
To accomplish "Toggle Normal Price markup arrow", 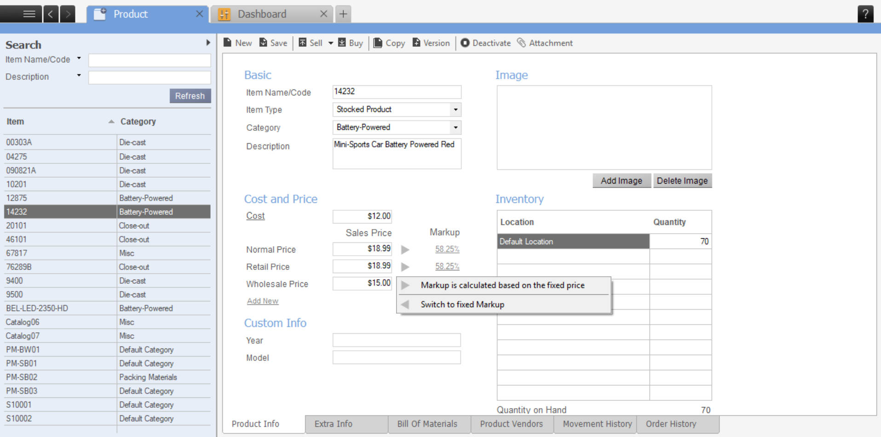I will tap(405, 250).
